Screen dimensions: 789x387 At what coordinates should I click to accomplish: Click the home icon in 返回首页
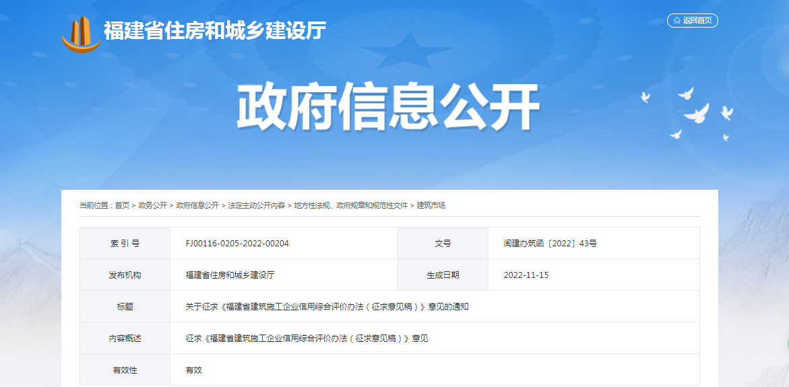coord(676,20)
